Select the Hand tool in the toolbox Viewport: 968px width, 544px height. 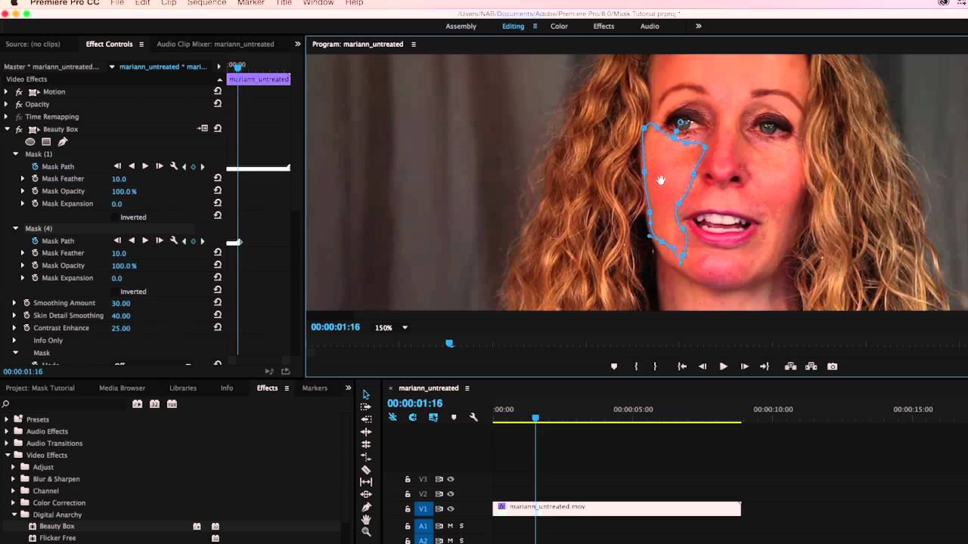click(366, 520)
